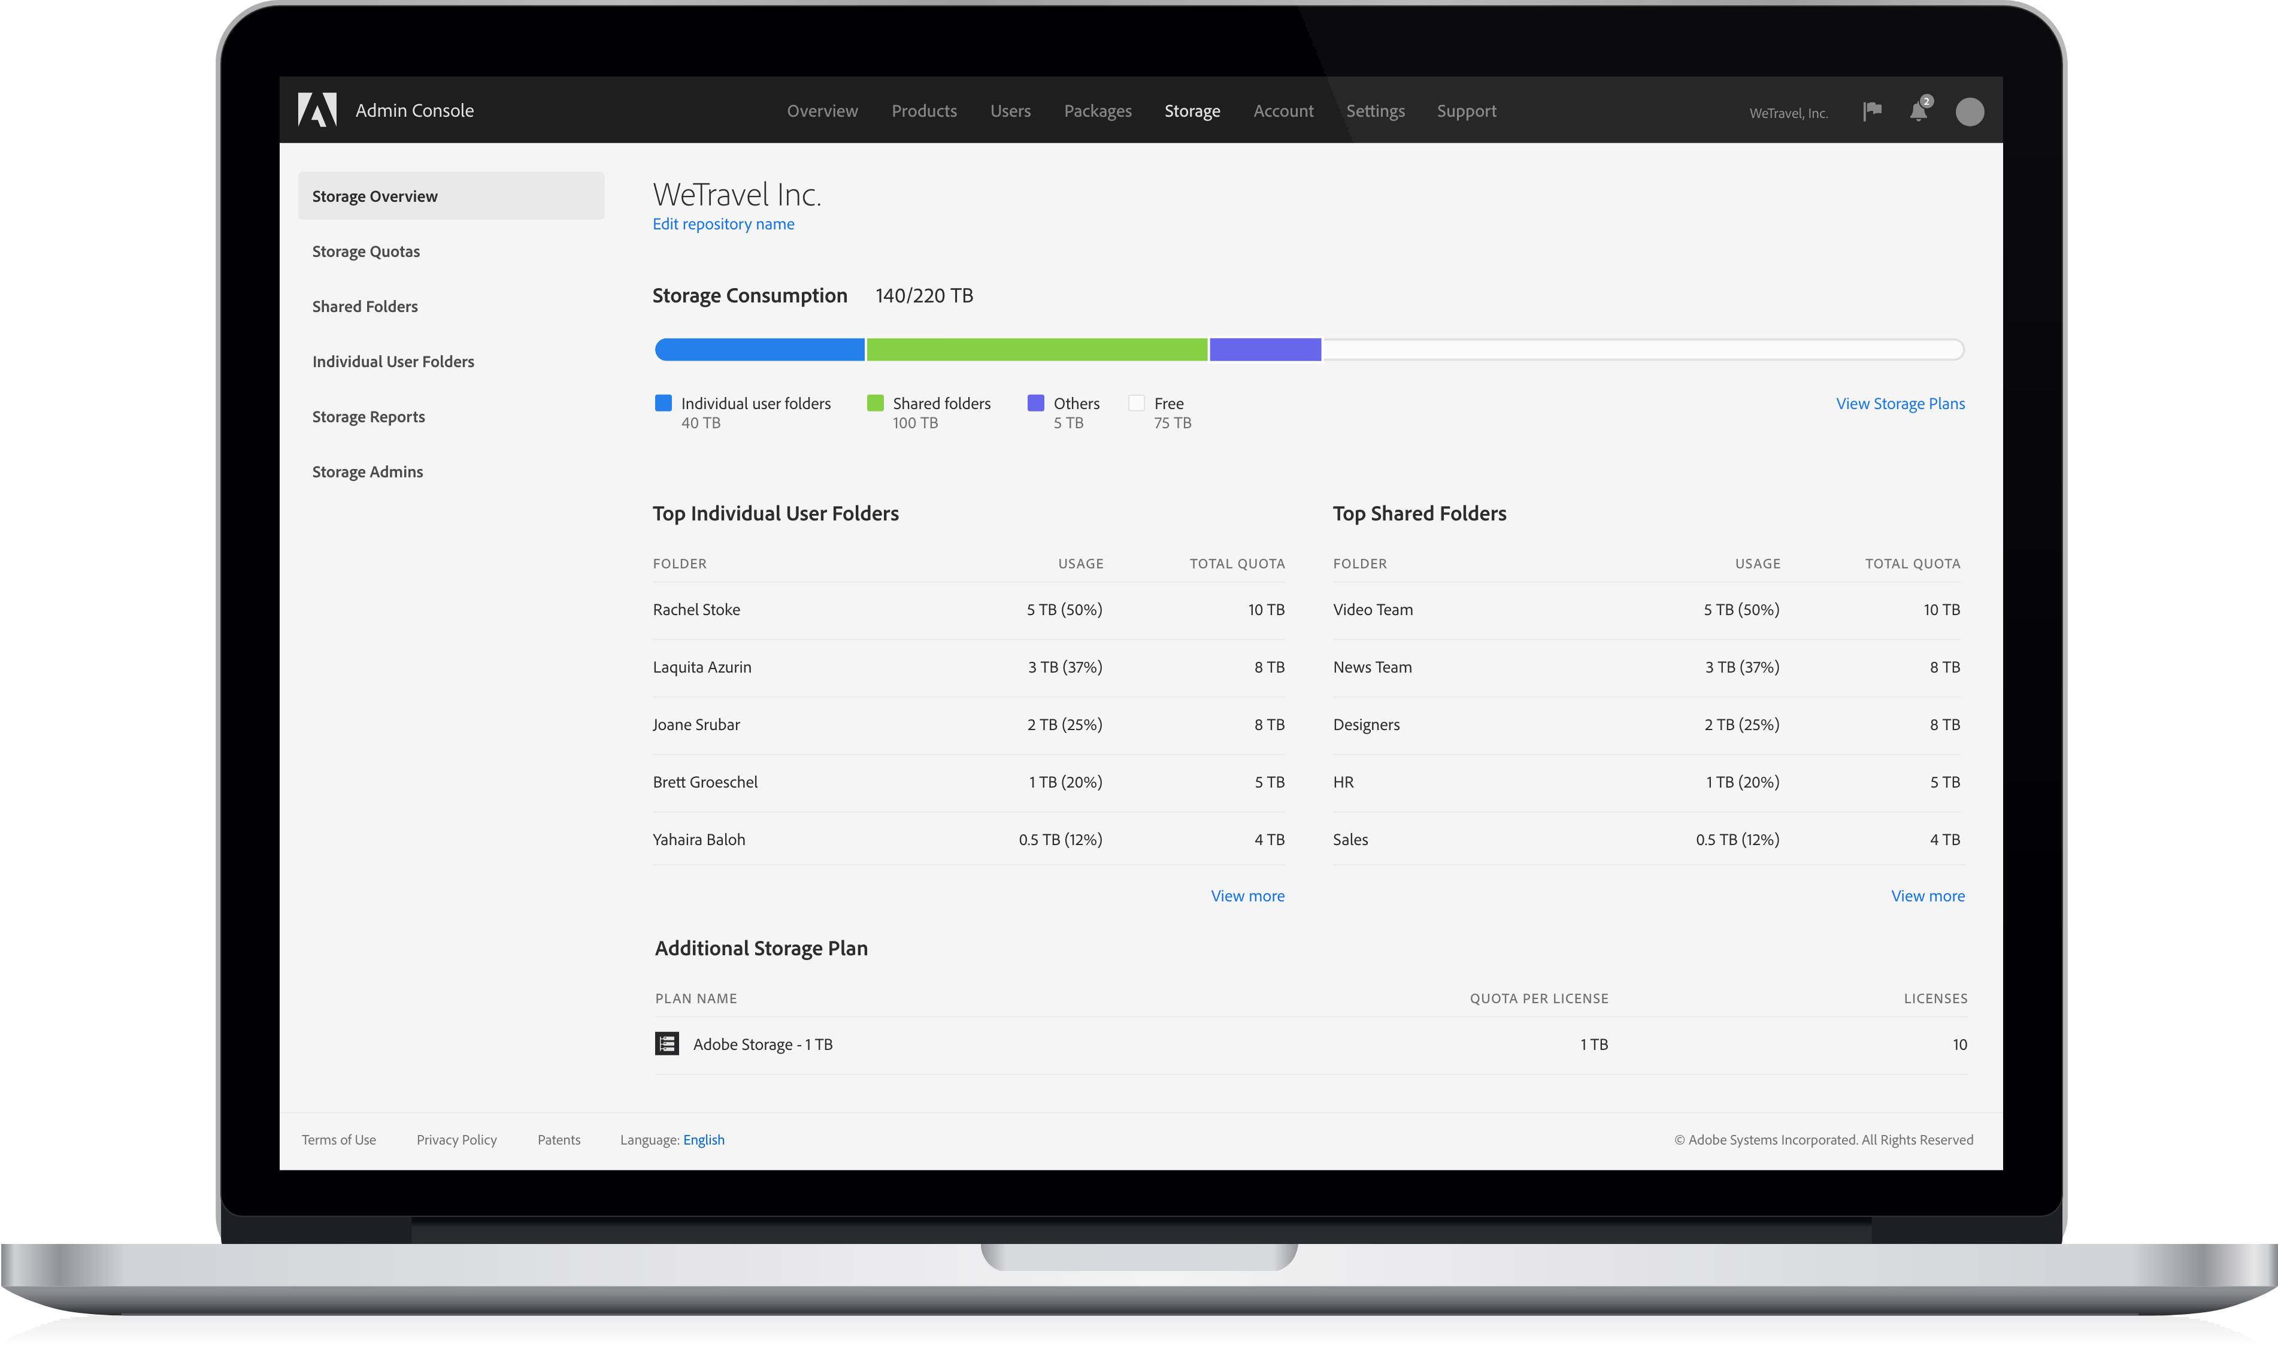This screenshot has width=2278, height=1347.
Task: Click the licenses count 10
Action: pos(1959,1045)
